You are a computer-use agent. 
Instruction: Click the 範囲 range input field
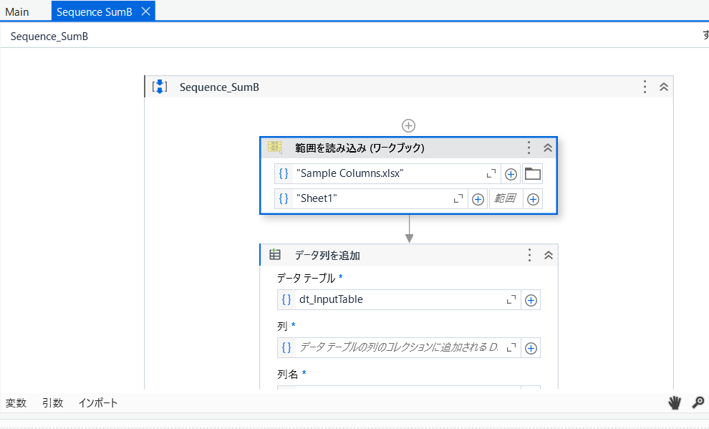pos(506,199)
